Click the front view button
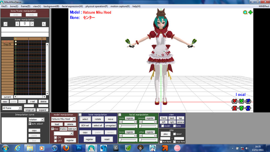Viewport: 270px width, 152px height. [x=163, y=118]
